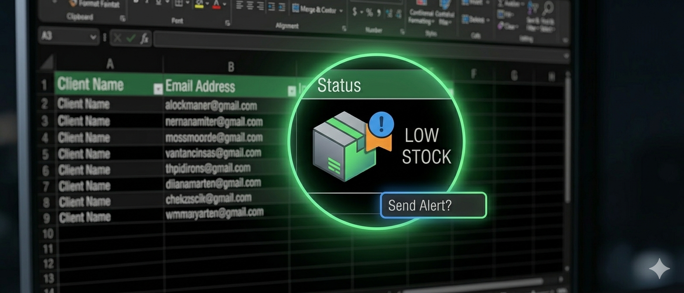Select column G header
Viewport: 684px width, 293px height.
coord(514,76)
